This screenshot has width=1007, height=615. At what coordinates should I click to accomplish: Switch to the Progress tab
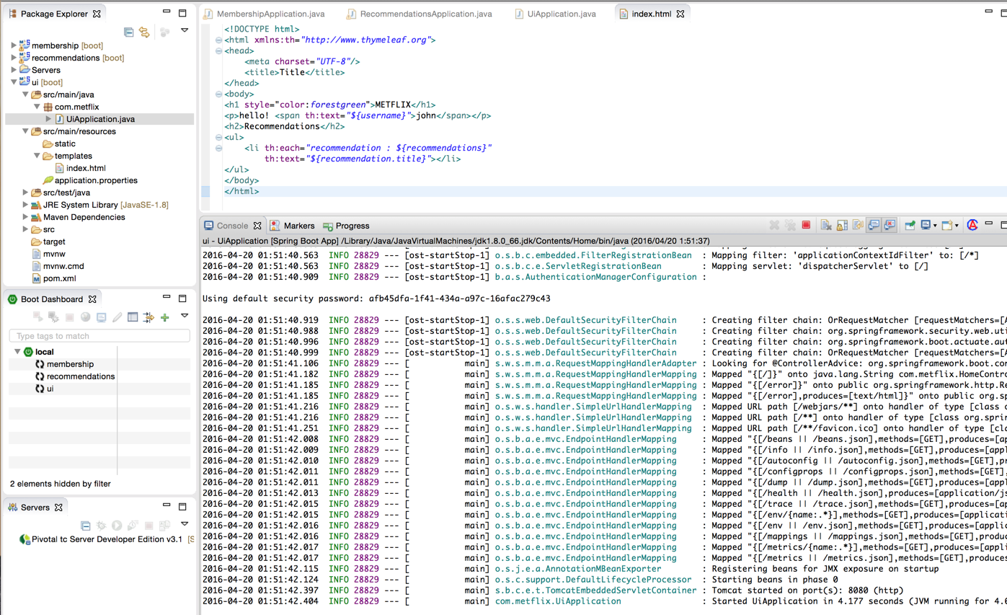pos(352,226)
